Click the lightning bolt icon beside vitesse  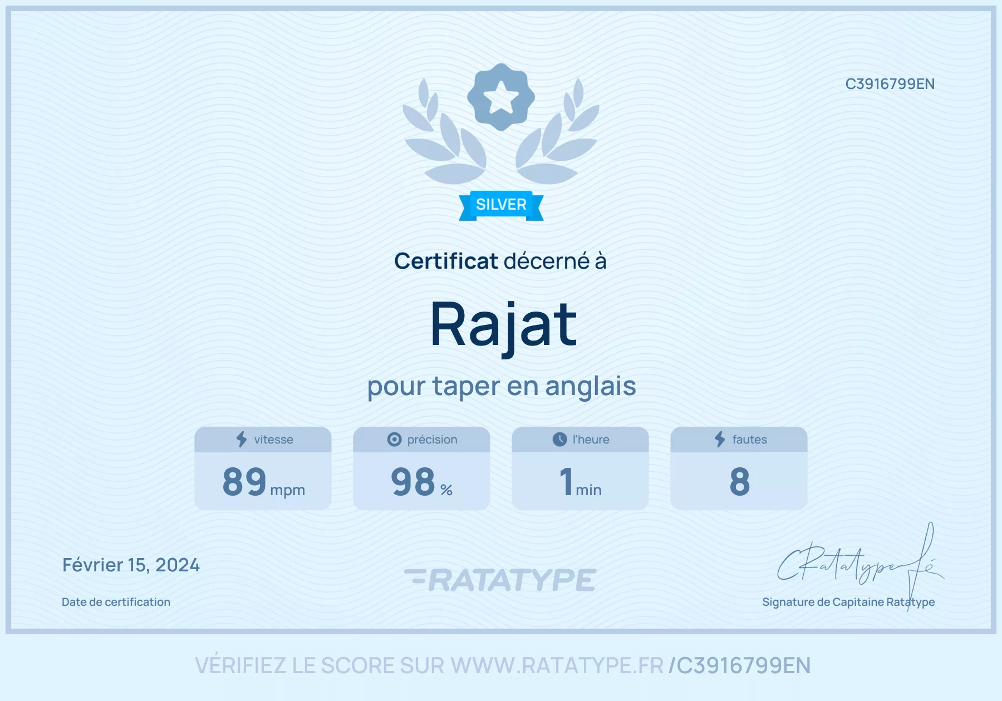[242, 439]
